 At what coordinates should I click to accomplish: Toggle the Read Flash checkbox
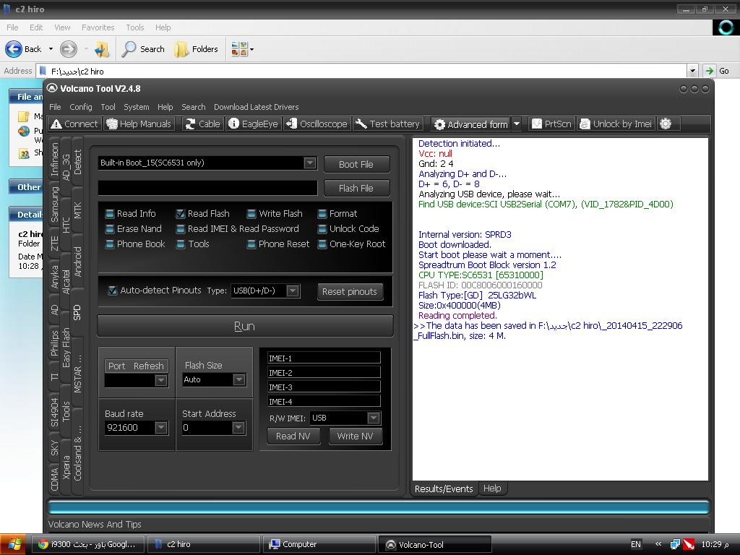point(180,214)
